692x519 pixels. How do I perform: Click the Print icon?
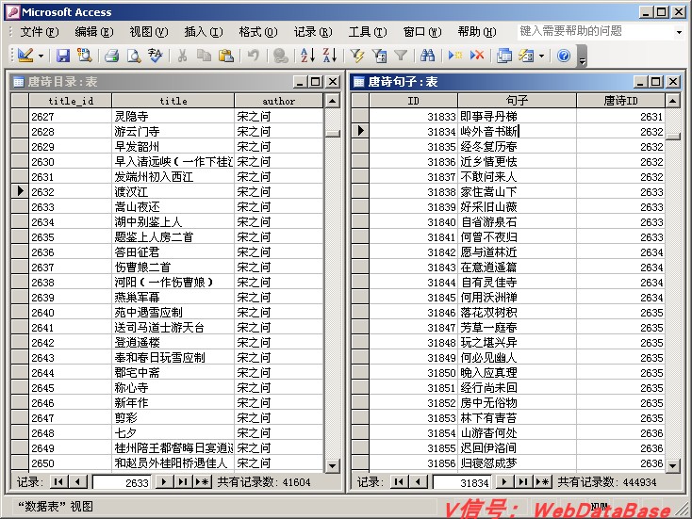tap(111, 56)
